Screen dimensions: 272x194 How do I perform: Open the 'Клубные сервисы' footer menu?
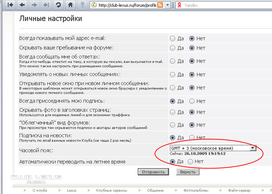pyautogui.click(x=110, y=191)
